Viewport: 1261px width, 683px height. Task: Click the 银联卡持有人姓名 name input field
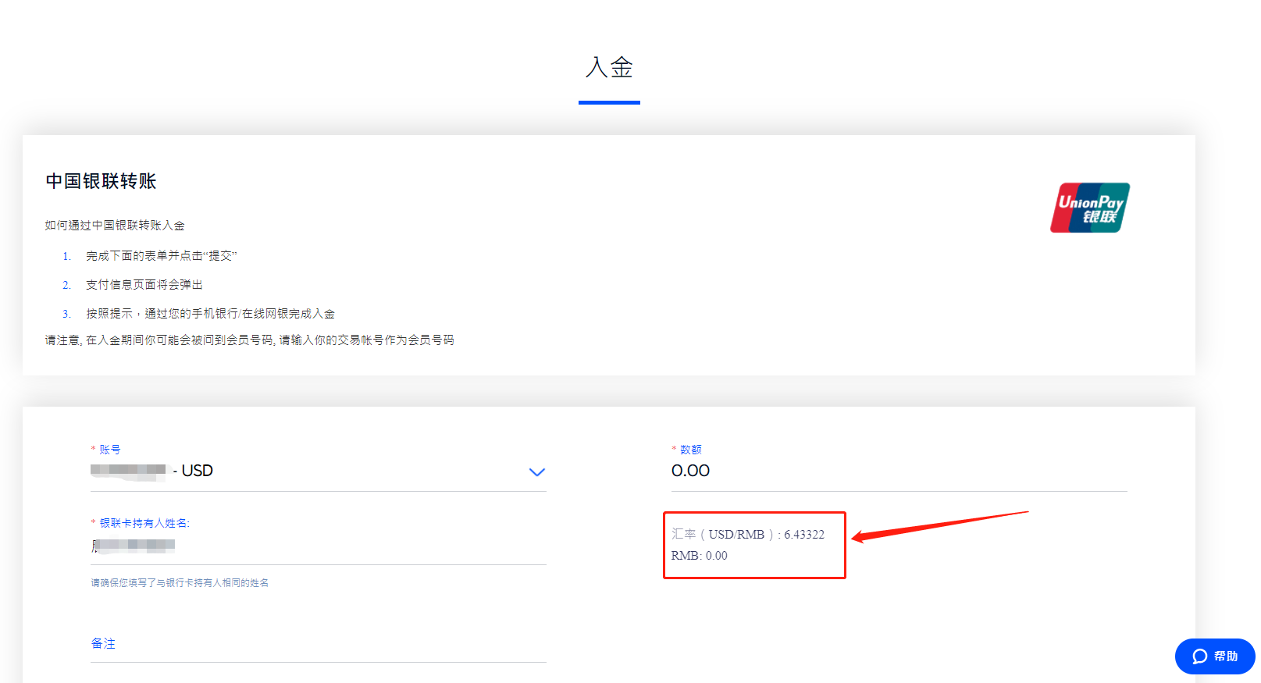[312, 546]
